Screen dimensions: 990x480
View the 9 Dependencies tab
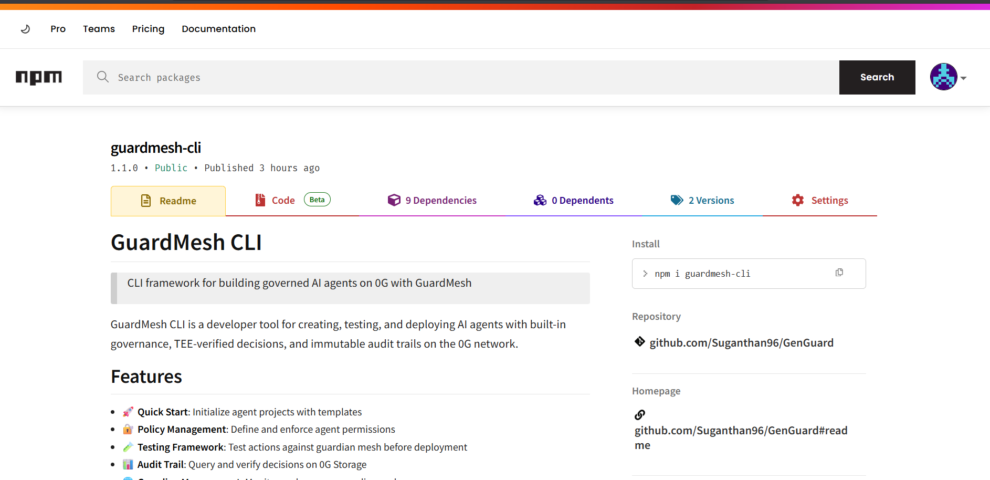pos(432,200)
